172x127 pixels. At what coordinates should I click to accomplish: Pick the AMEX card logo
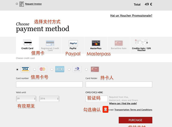pos(60,69)
